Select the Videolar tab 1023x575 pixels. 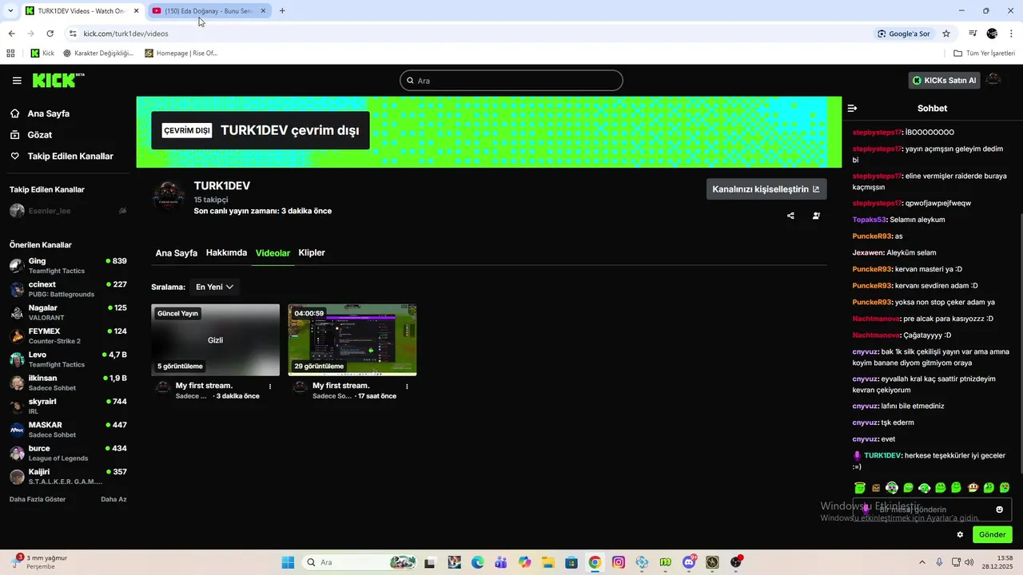273,253
